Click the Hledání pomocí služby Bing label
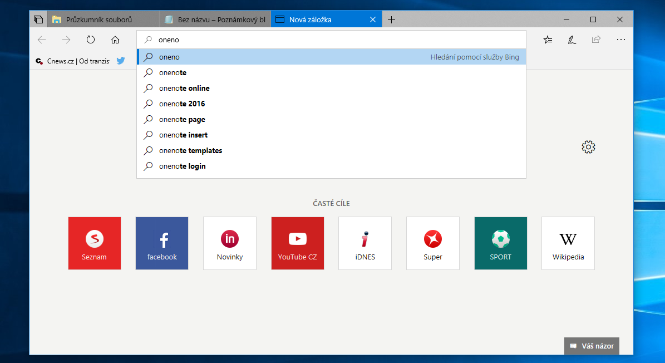The height and width of the screenshot is (363, 665). (x=475, y=57)
